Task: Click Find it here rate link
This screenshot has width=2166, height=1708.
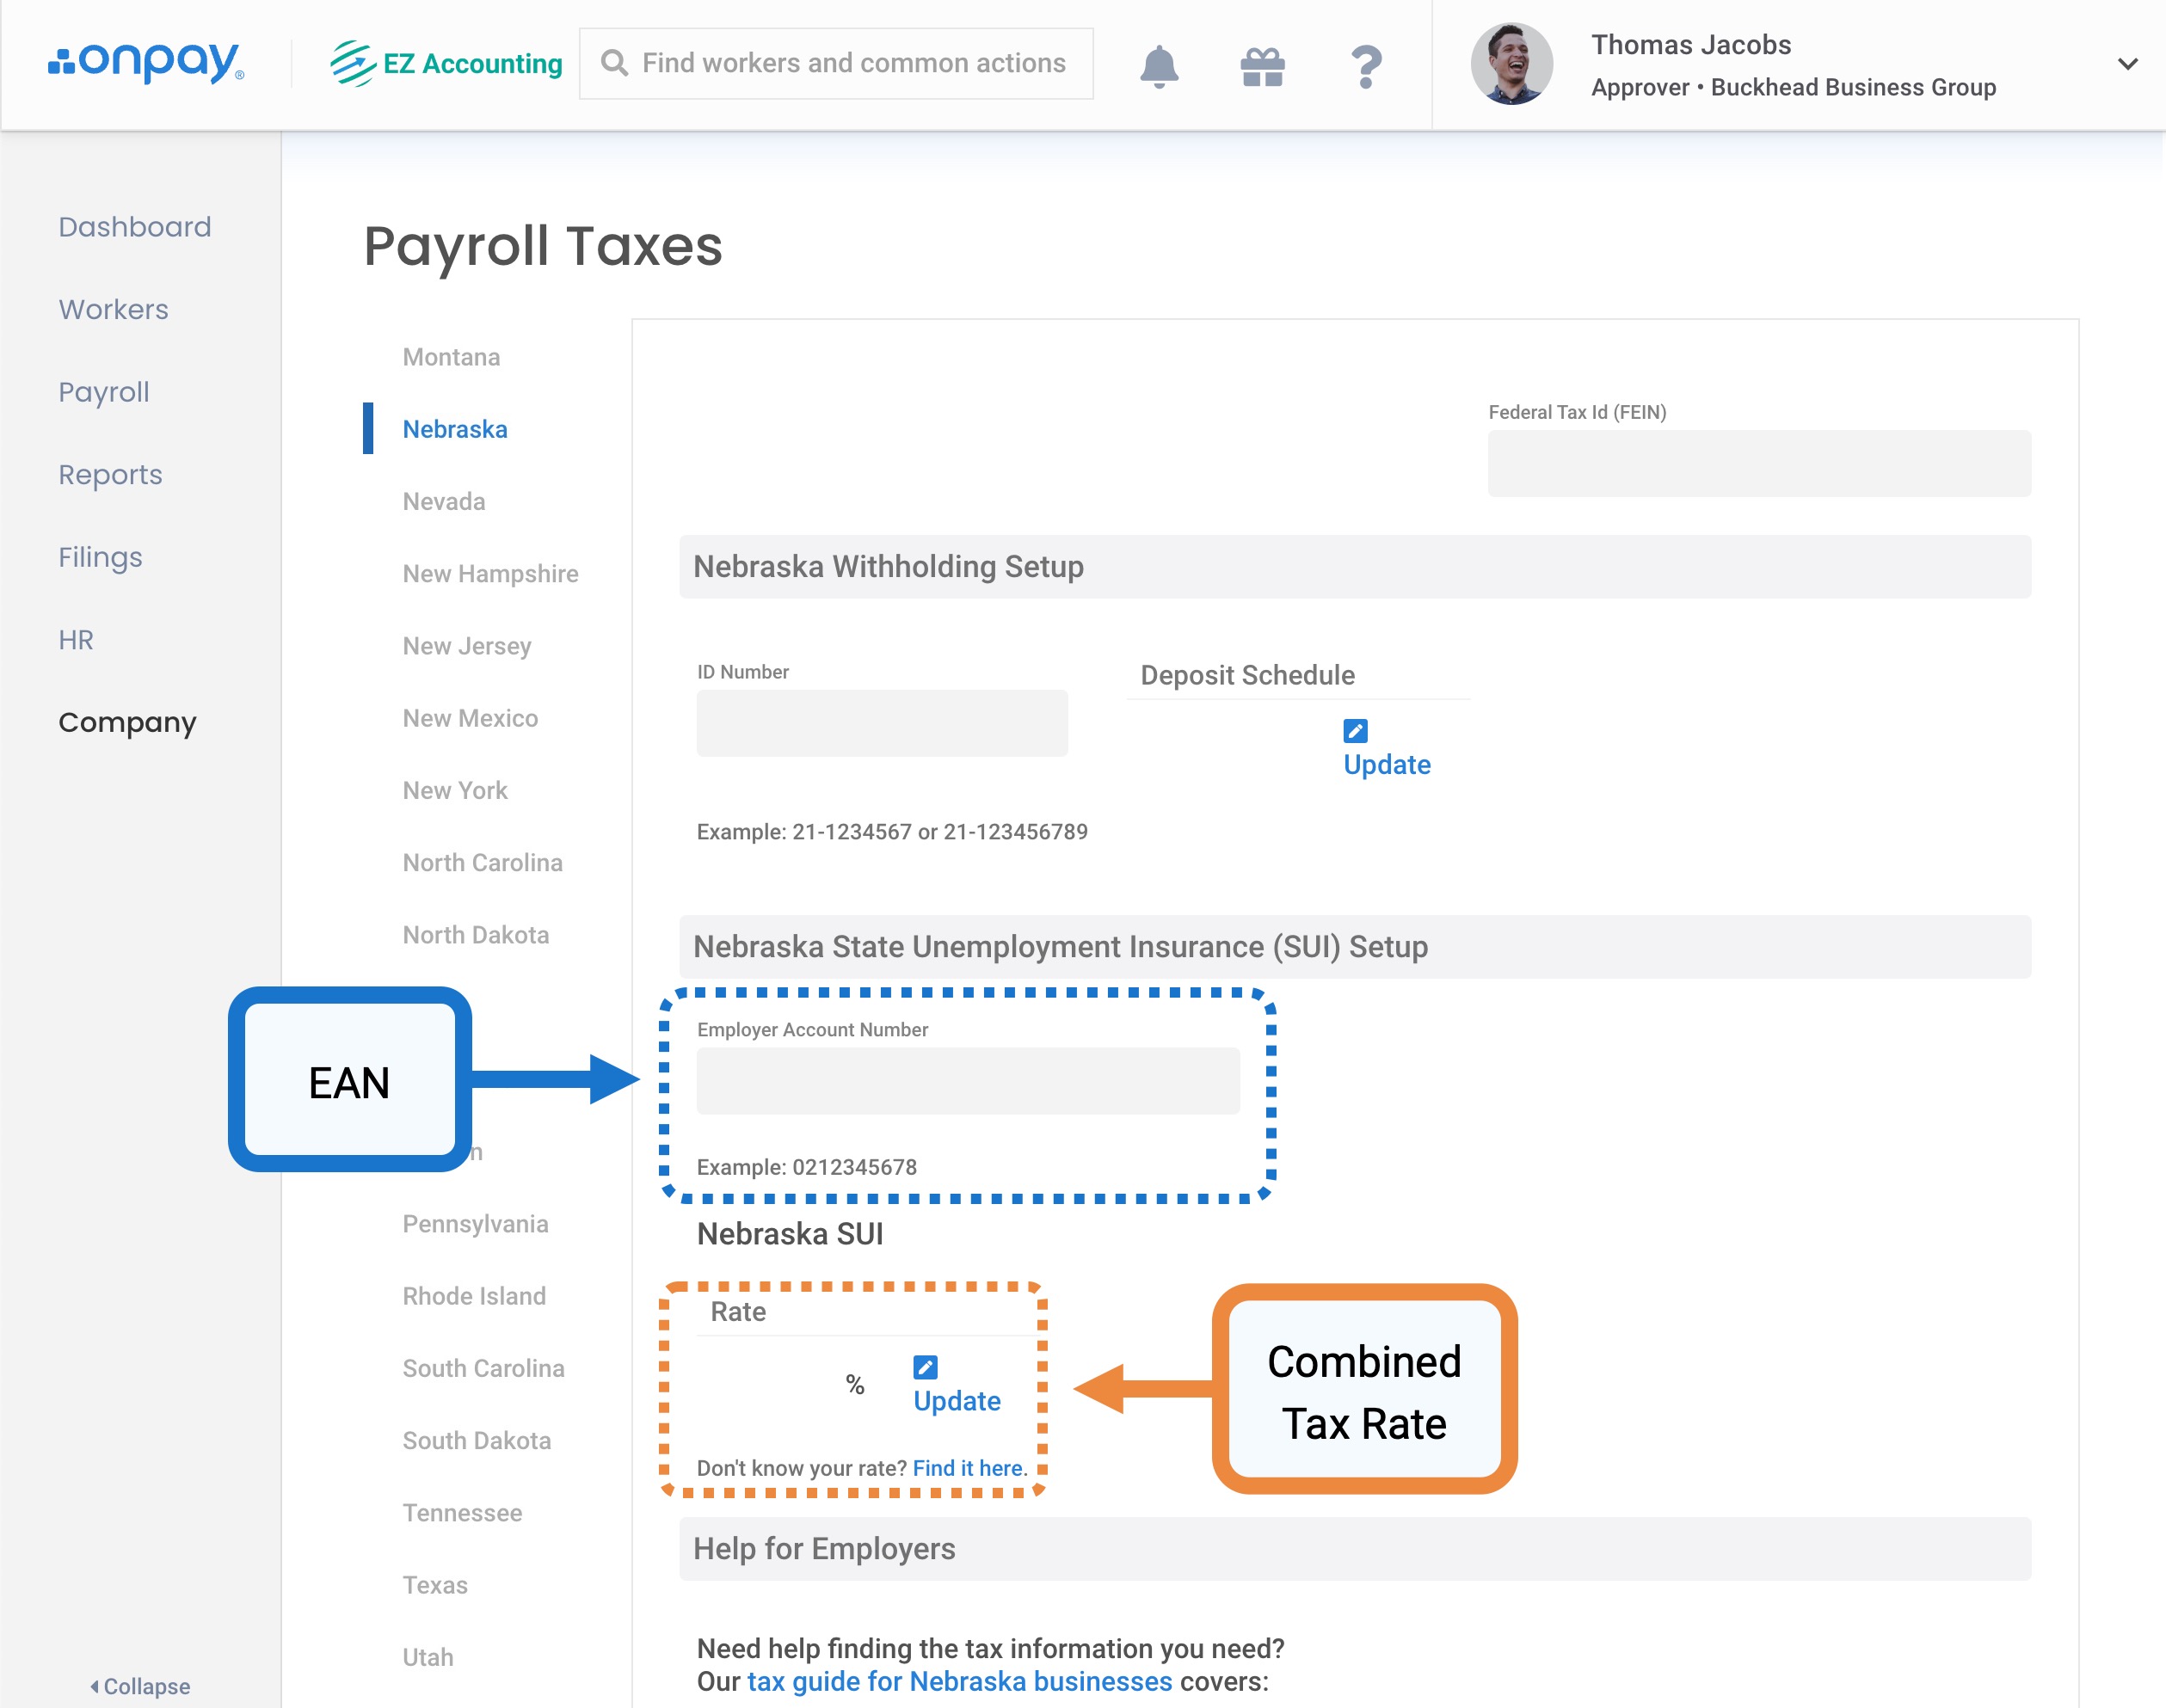Action: click(968, 1468)
